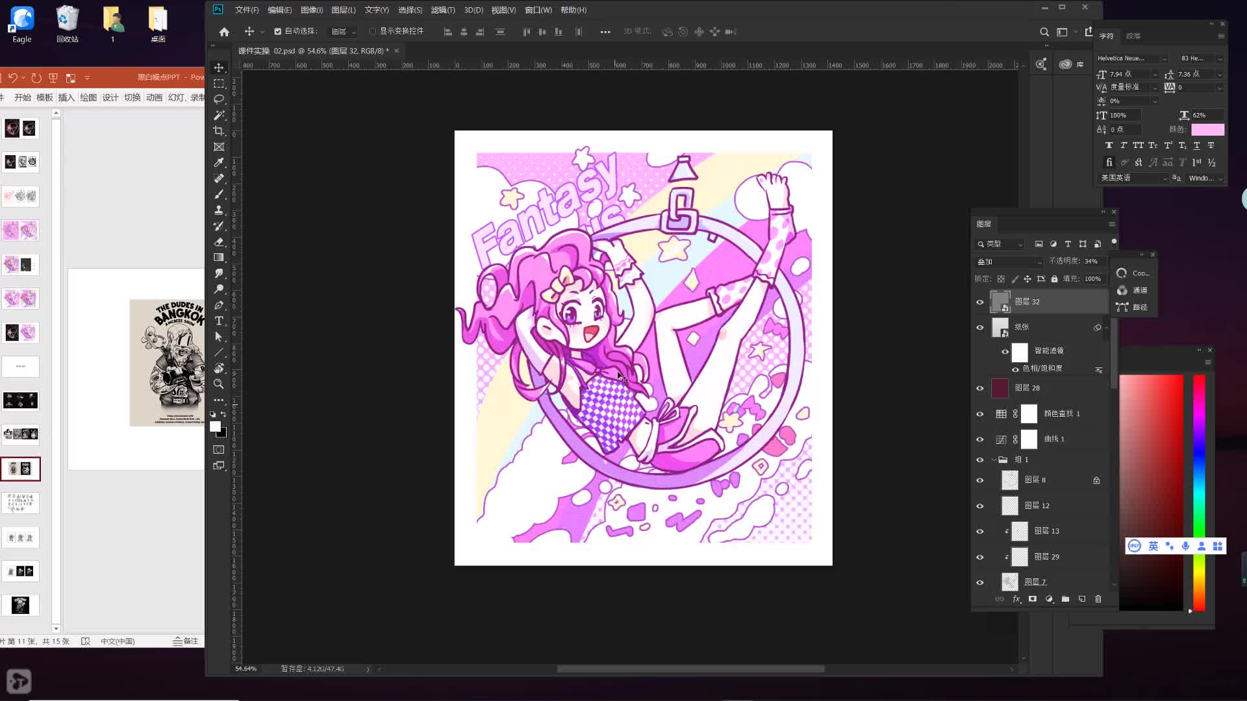The image size is (1247, 701).
Task: Open the Eagle desktop shortcut
Action: point(22,25)
